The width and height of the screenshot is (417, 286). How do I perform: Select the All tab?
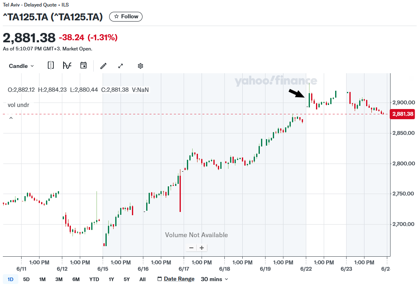(x=143, y=279)
